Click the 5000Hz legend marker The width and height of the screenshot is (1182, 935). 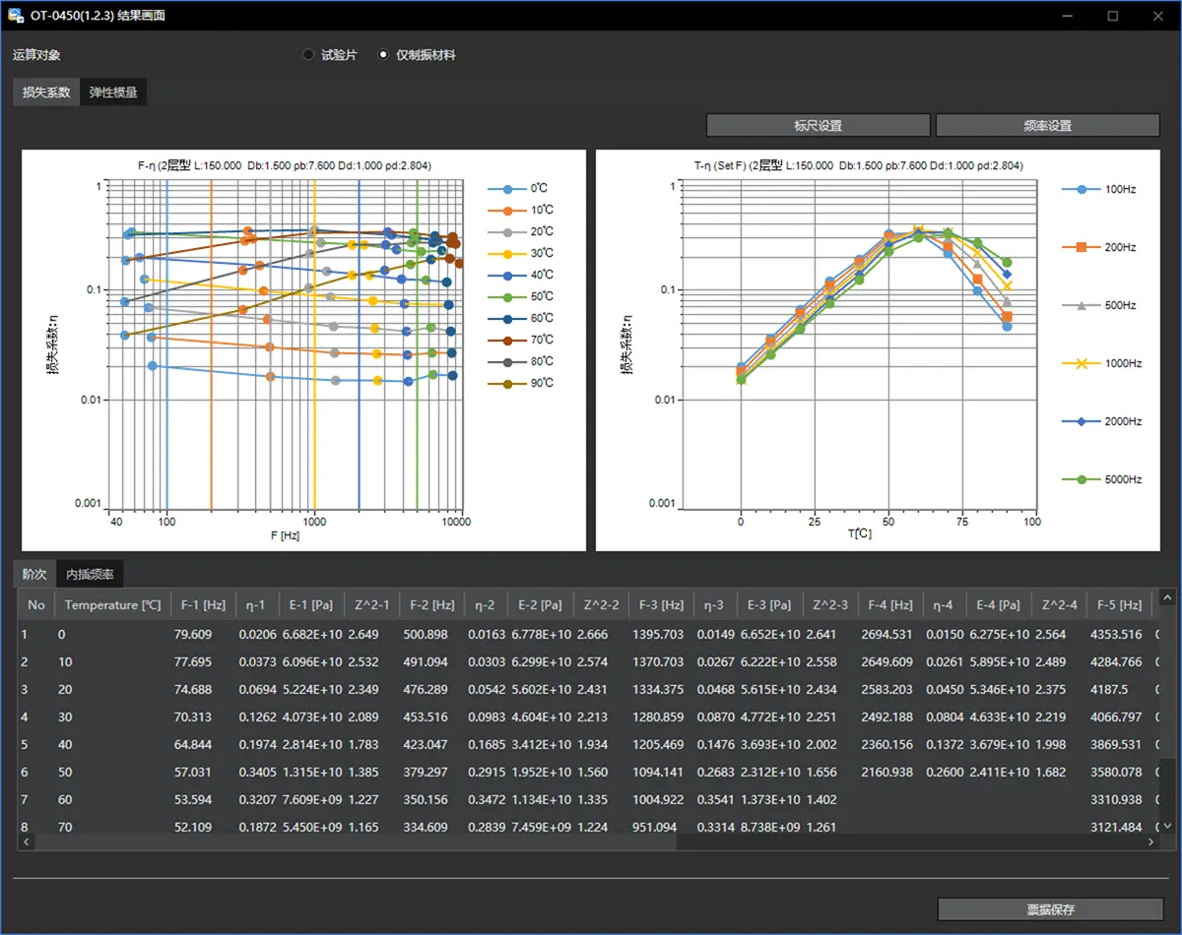[1082, 479]
